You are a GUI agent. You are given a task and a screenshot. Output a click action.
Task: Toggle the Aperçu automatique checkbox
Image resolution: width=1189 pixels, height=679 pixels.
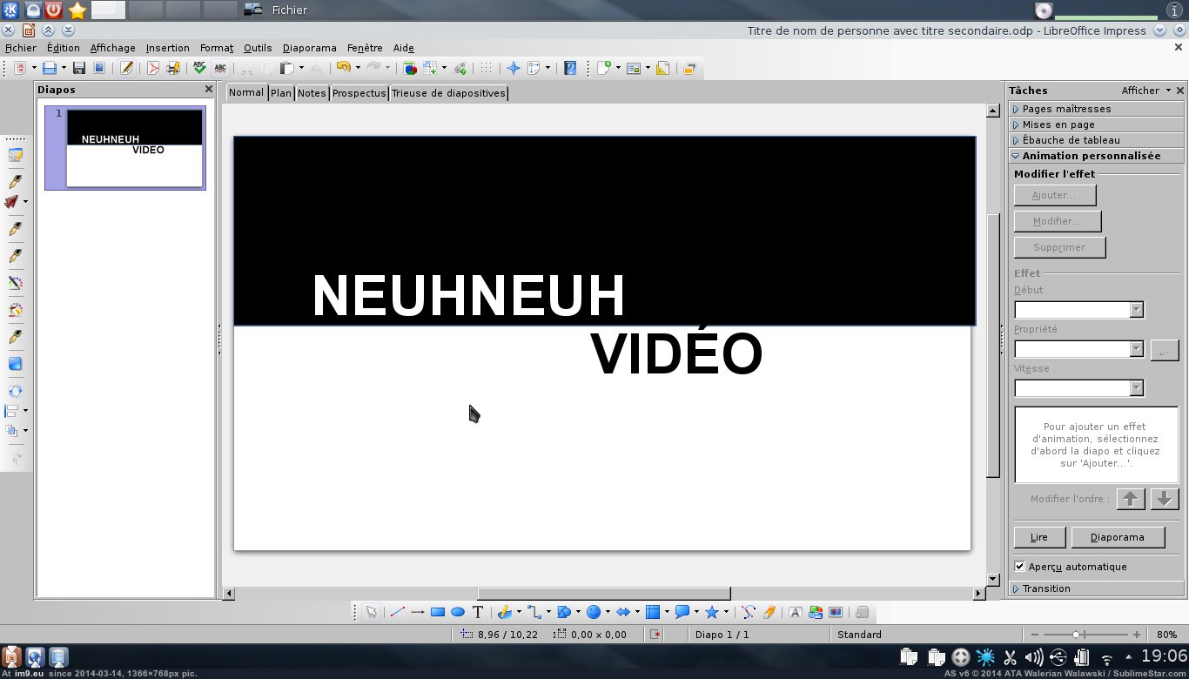[x=1020, y=567]
